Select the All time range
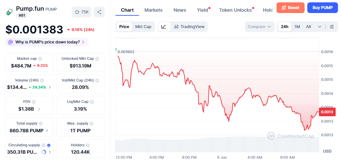Image resolution: width=341 pixels, height=160 pixels. [308, 27]
